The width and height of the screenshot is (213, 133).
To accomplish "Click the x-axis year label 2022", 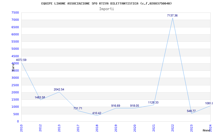I will 173,128.
